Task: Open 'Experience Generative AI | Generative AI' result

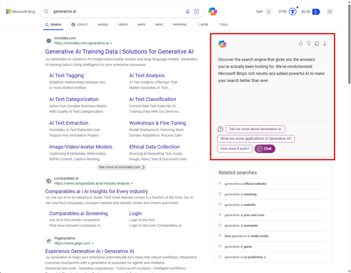Action: click(90, 251)
